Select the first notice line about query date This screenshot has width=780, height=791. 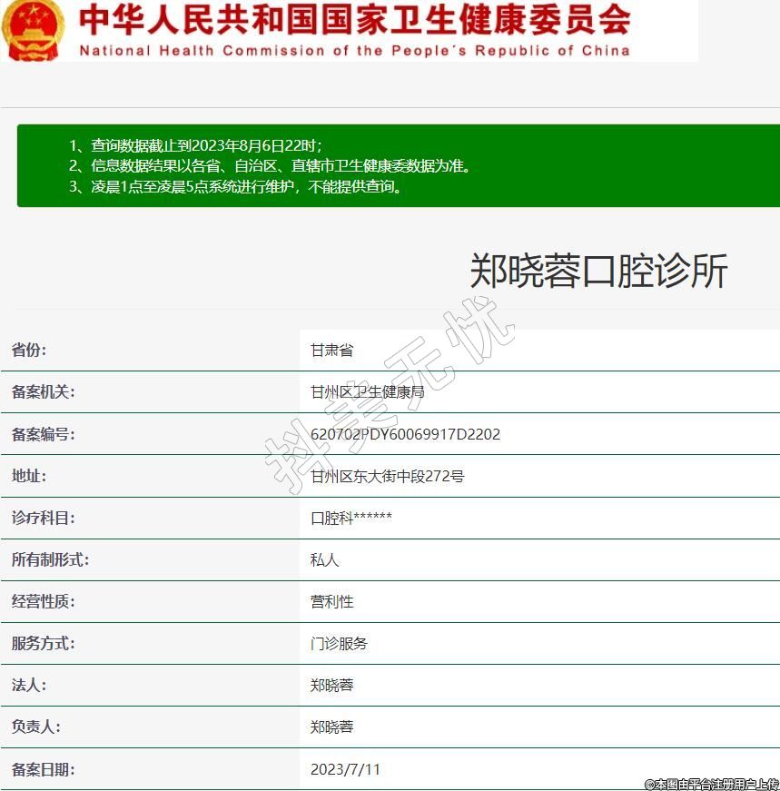click(x=195, y=145)
